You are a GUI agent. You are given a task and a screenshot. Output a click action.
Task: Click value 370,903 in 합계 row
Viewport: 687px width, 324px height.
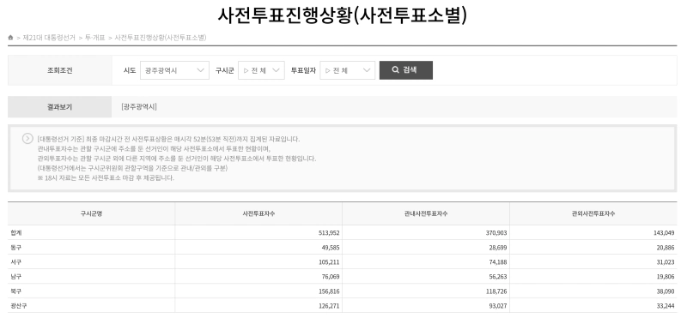click(496, 233)
